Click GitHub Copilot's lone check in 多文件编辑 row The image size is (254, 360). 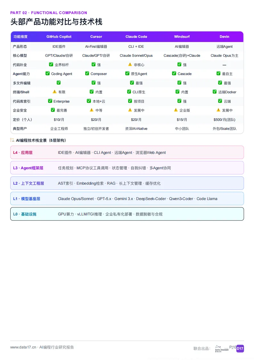pyautogui.click(x=59, y=82)
